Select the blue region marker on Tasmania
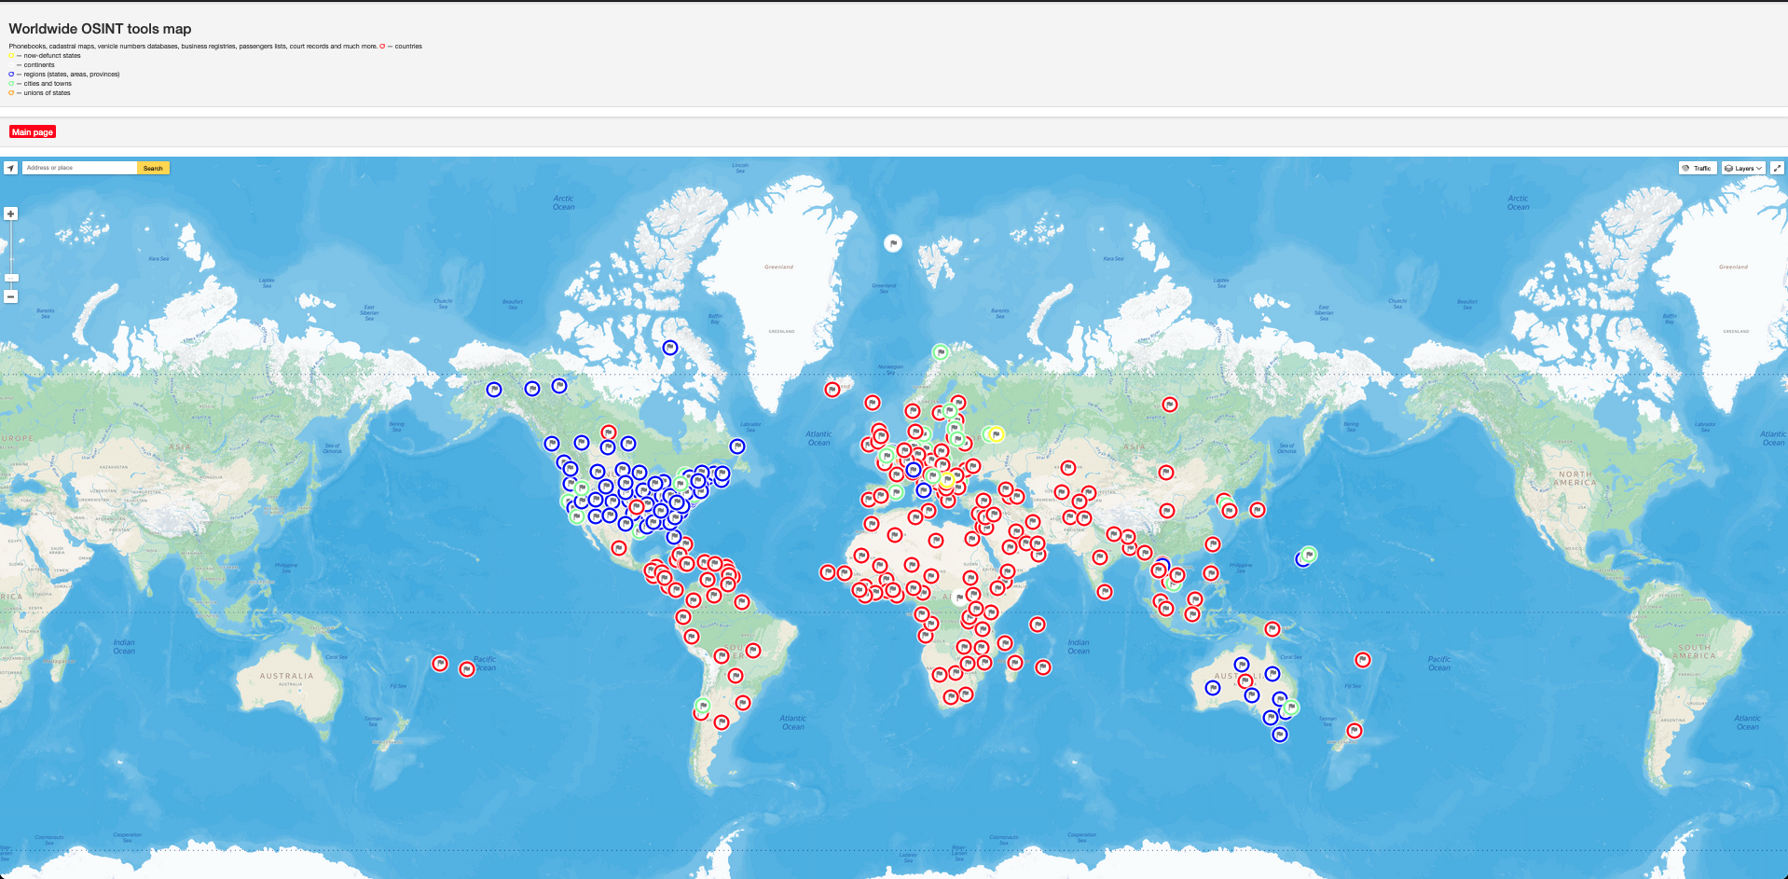The width and height of the screenshot is (1788, 879). click(1280, 735)
